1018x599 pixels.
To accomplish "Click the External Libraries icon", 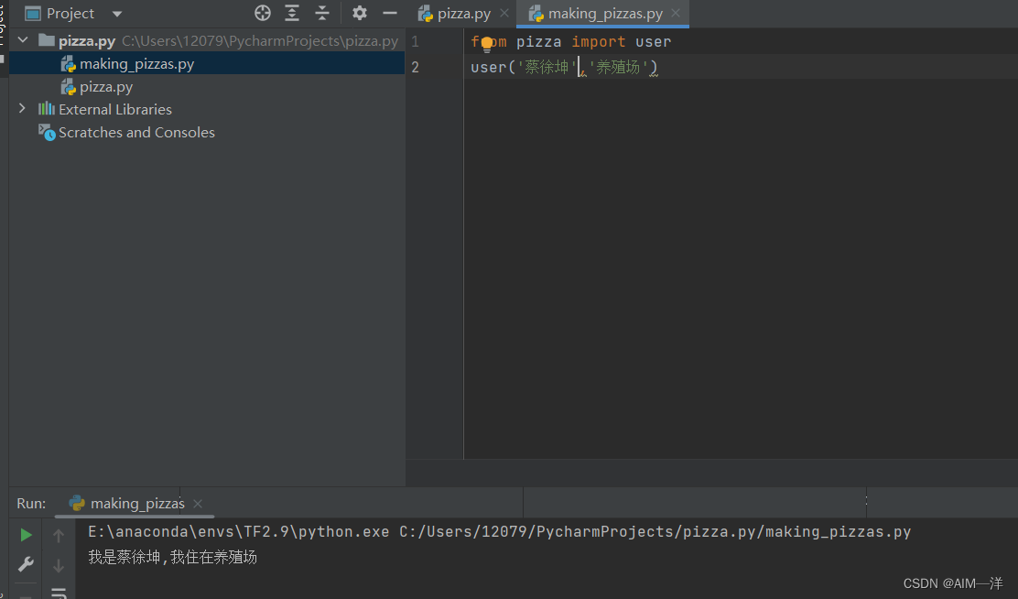I will click(46, 108).
